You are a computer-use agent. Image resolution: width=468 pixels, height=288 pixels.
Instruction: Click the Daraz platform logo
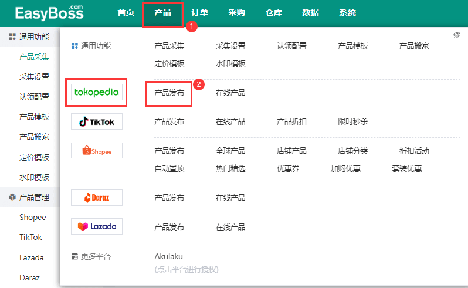click(x=96, y=198)
